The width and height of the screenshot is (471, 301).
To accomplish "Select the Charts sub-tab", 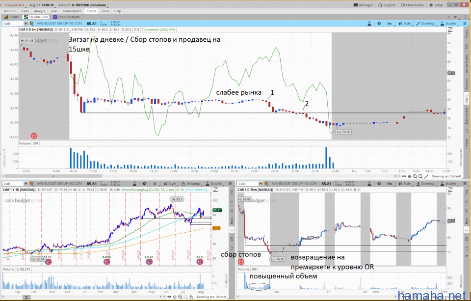I will click(x=11, y=17).
